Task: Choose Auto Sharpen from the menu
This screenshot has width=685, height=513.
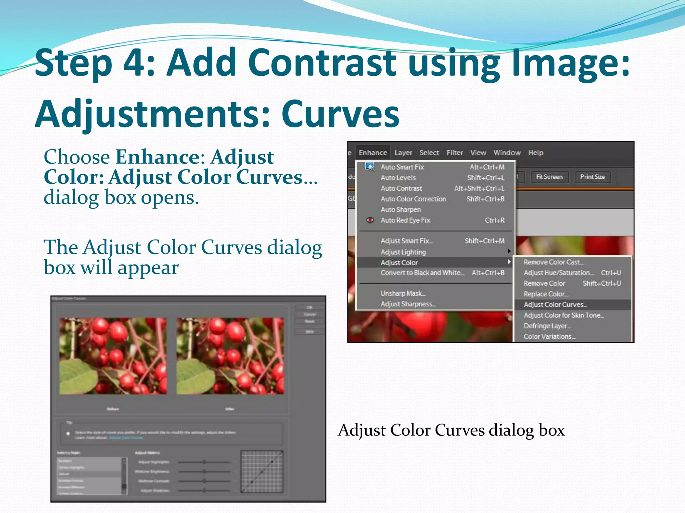Action: pos(435,210)
